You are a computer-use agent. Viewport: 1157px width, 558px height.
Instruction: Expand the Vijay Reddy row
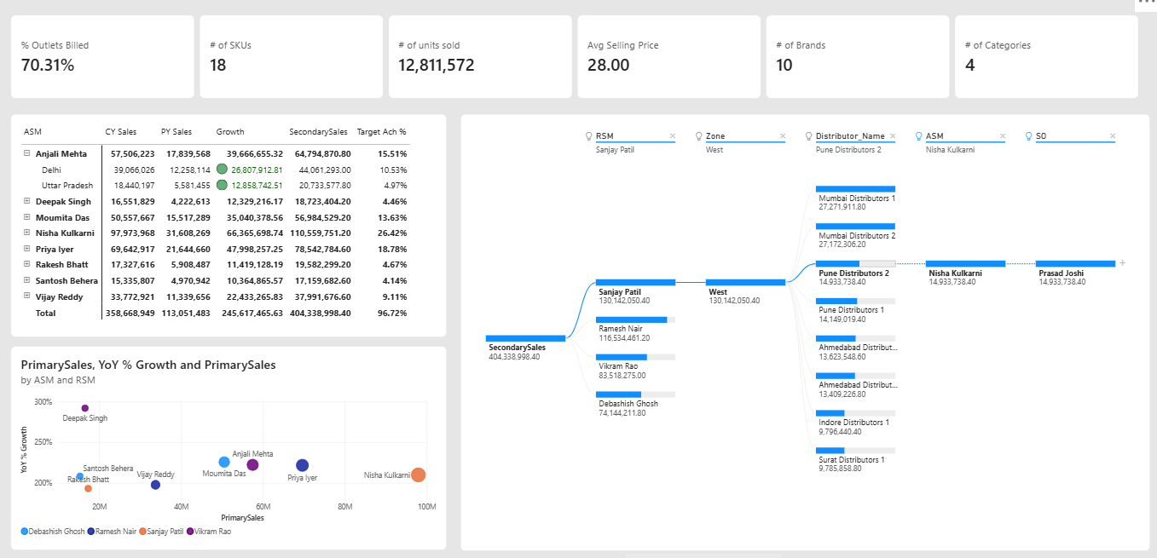coord(27,296)
